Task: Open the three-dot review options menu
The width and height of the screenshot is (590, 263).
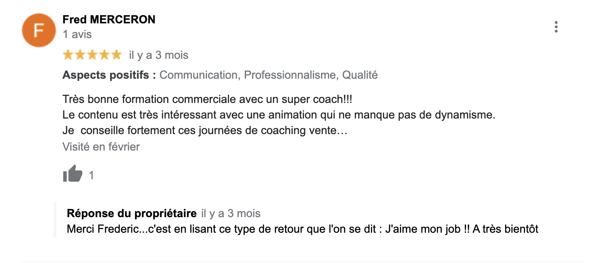Action: coord(556,27)
